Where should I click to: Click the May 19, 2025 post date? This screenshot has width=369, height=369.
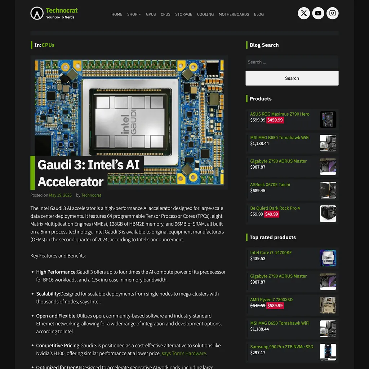coord(60,195)
